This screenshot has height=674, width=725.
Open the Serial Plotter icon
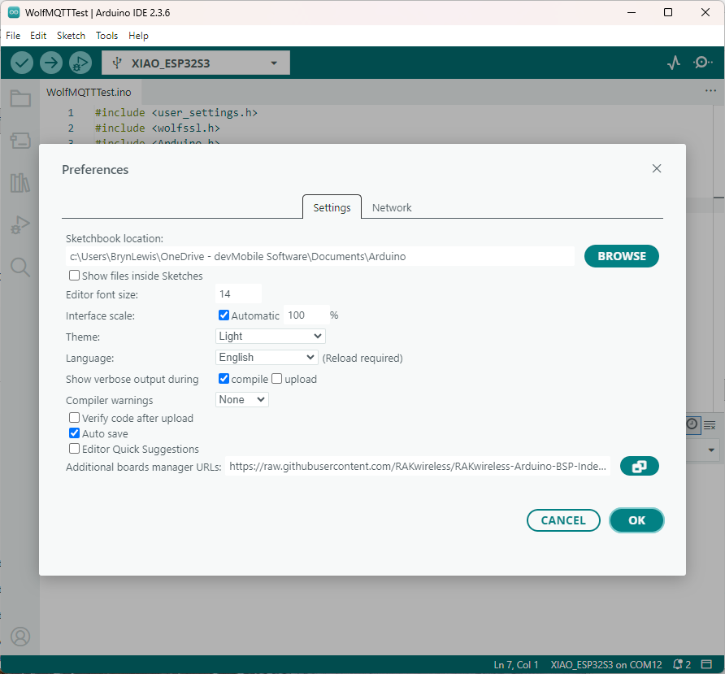coord(674,63)
